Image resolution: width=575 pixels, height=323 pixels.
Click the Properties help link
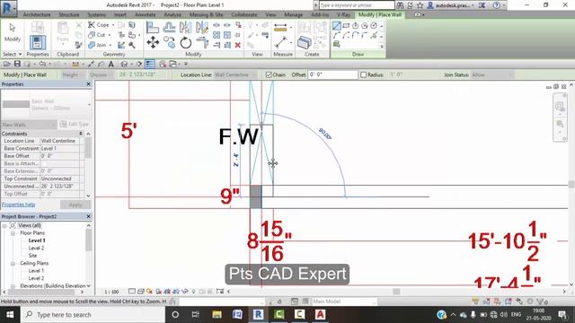pos(18,205)
